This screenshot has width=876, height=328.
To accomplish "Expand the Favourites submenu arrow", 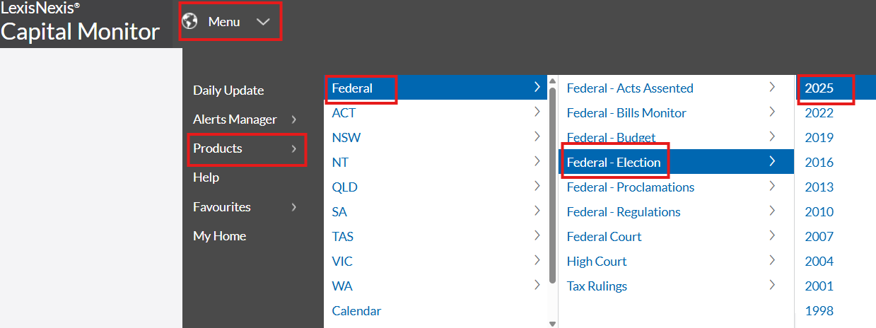I will coord(294,207).
